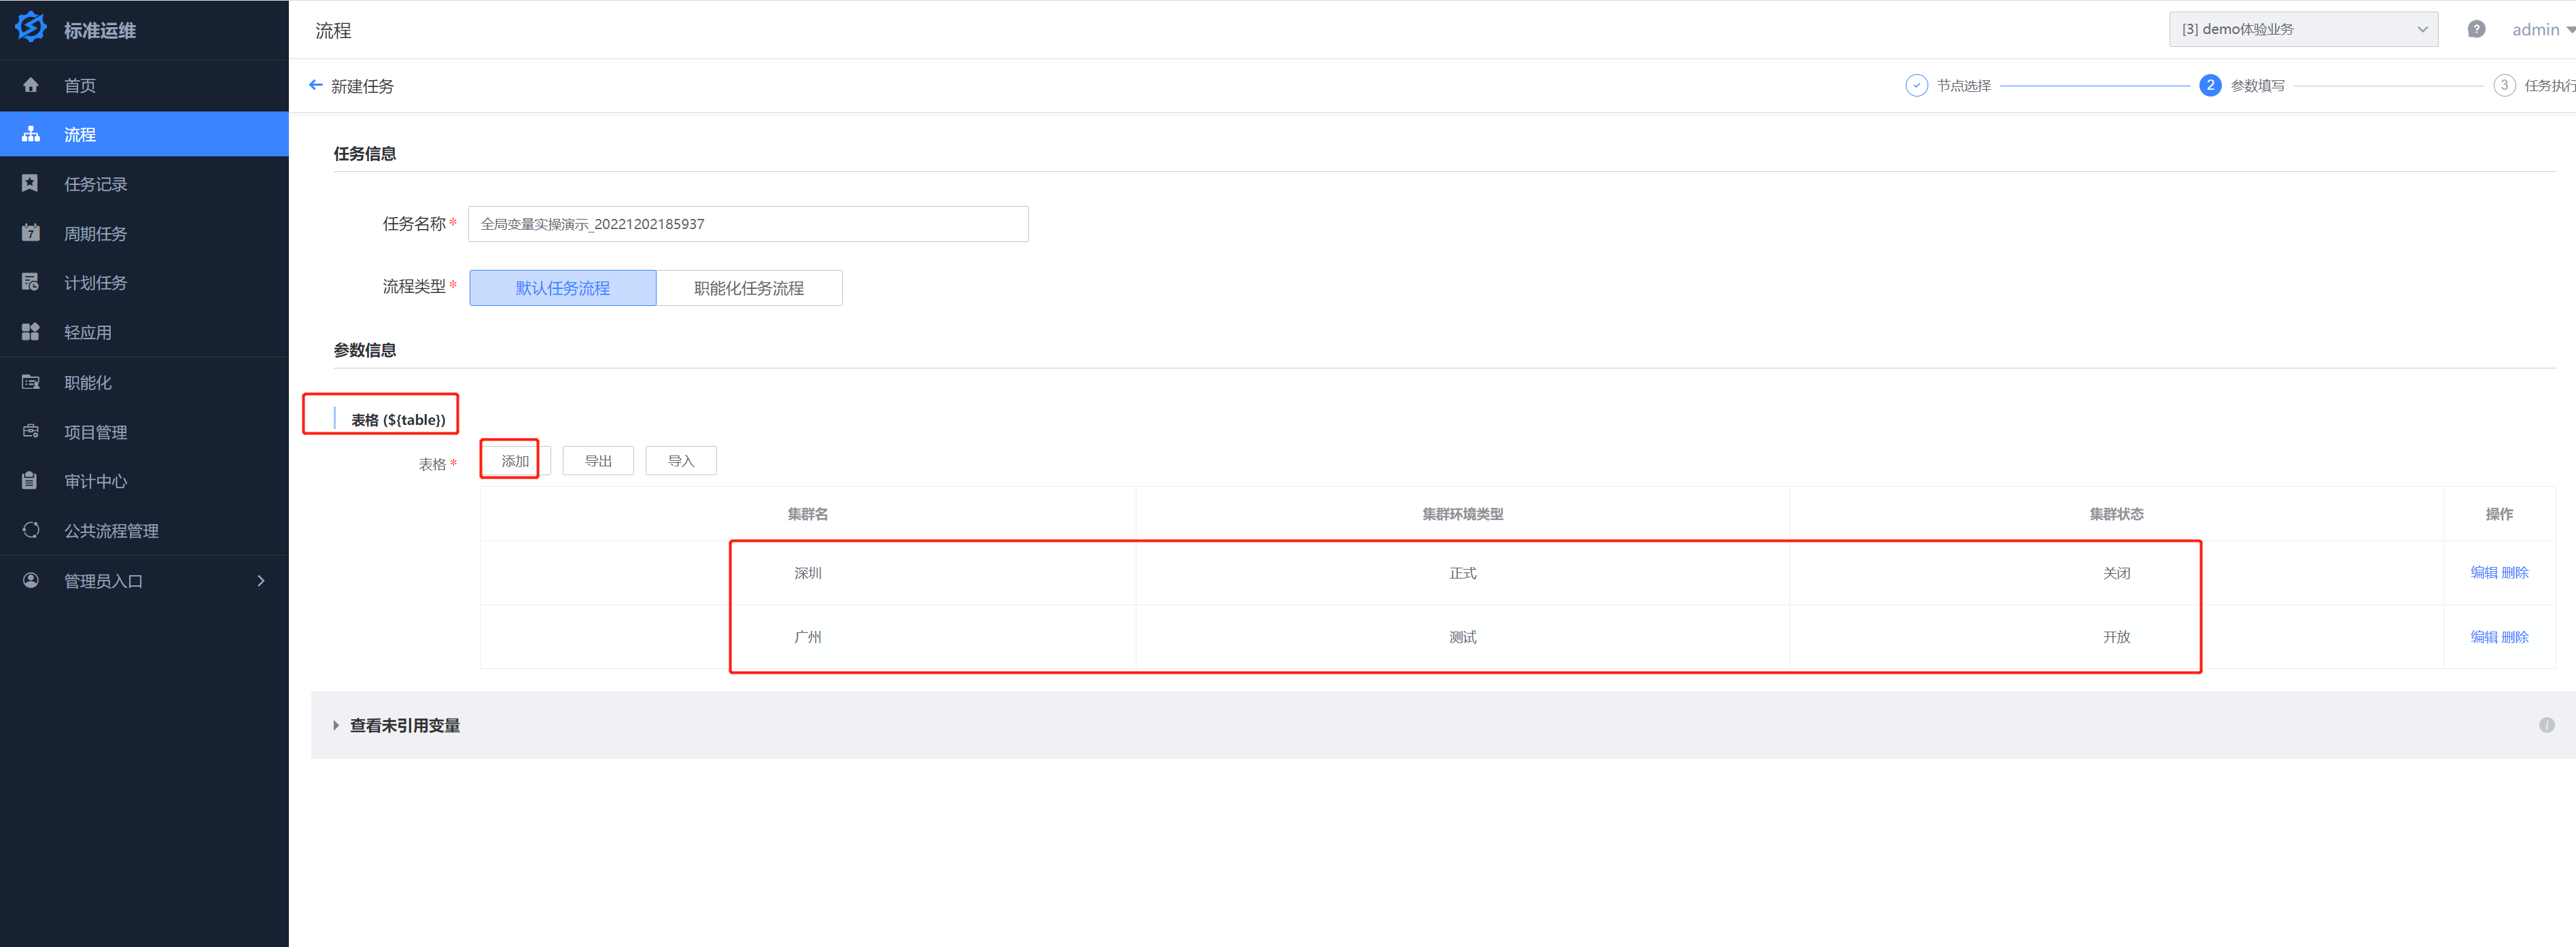Click the scheduled task icon
This screenshot has width=2576, height=947.
click(x=31, y=282)
